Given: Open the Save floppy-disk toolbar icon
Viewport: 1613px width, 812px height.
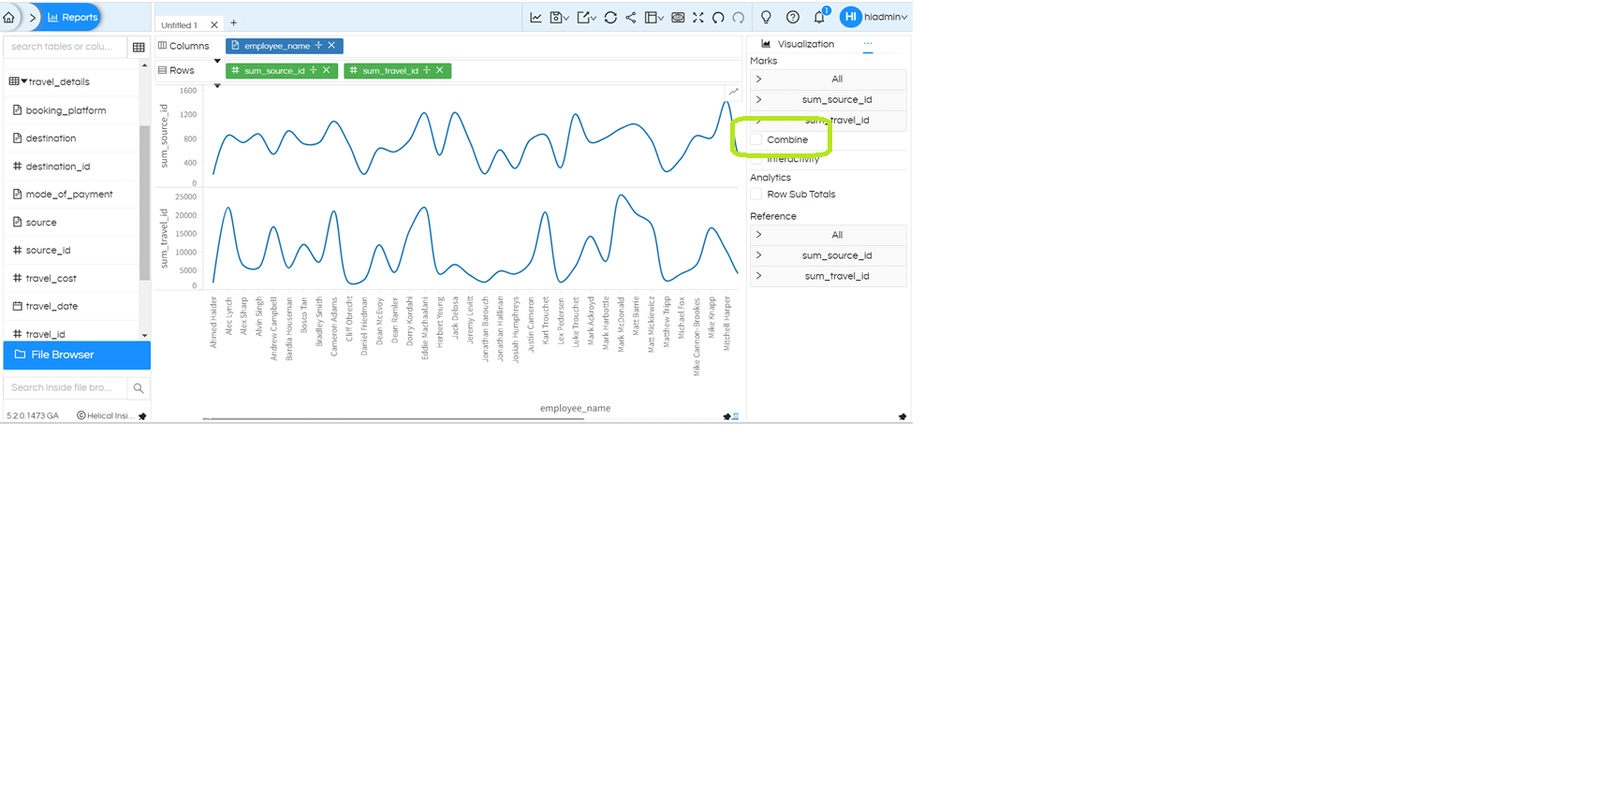Looking at the screenshot, I should pyautogui.click(x=559, y=17).
